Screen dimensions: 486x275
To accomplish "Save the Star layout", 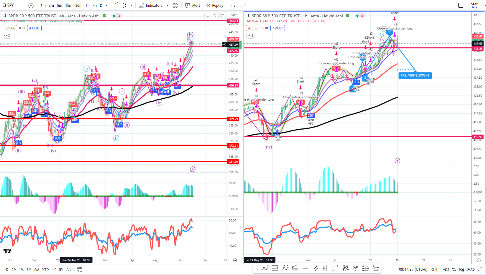I will 474,5.
